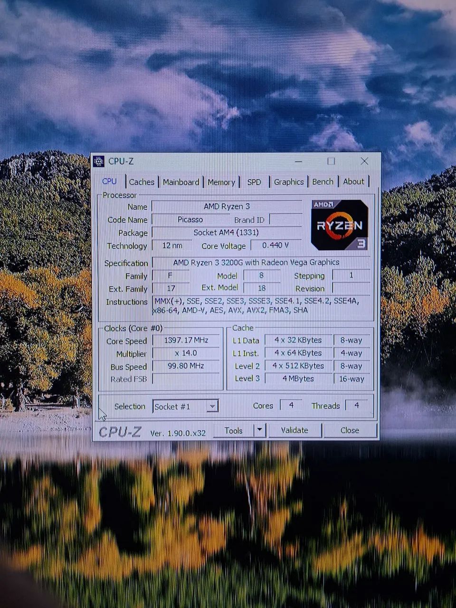Click the L1 Data value 4 x 32 KBytes
Viewport: 456px width, 608px height.
[x=298, y=341]
